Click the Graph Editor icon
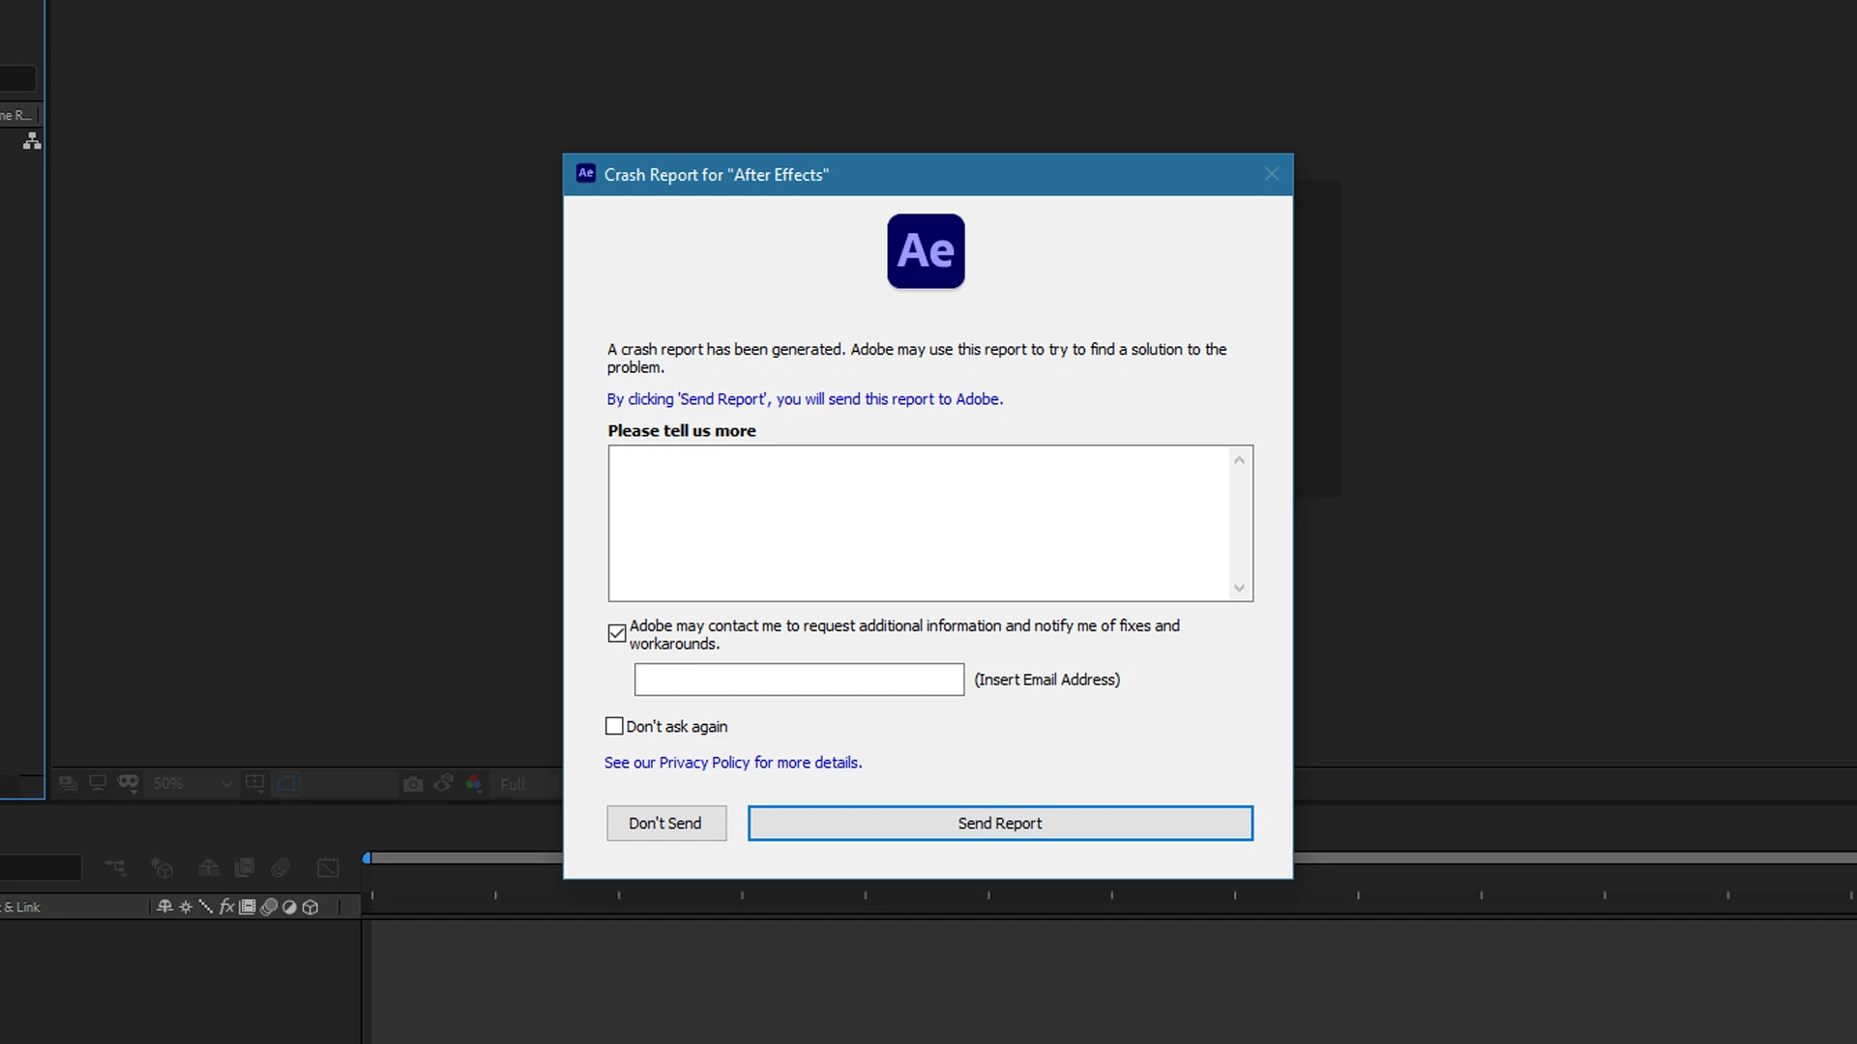Image resolution: width=1857 pixels, height=1044 pixels. [328, 868]
